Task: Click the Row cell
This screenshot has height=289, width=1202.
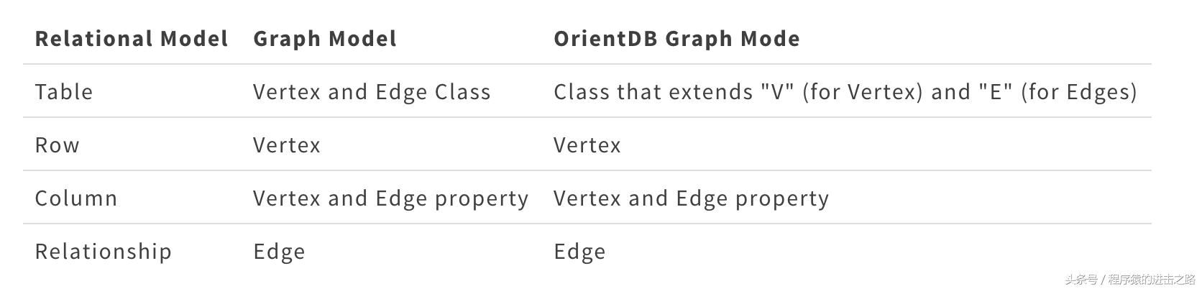Action: 58,145
